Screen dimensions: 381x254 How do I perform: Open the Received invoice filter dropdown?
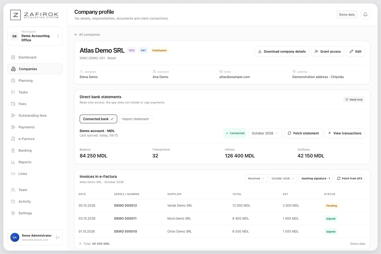[256, 178]
